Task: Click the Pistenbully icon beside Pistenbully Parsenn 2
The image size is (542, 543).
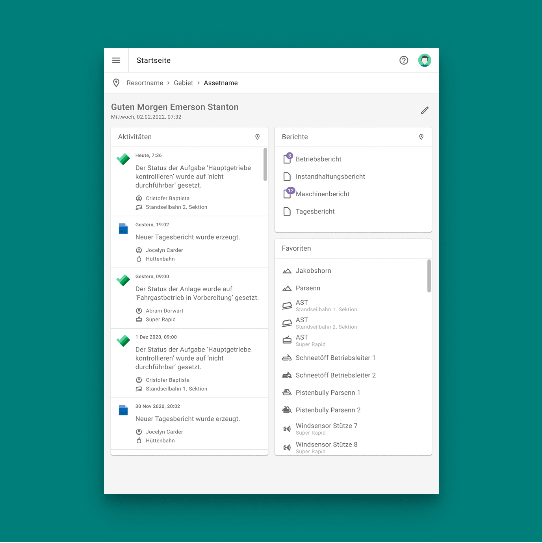Action: click(287, 410)
